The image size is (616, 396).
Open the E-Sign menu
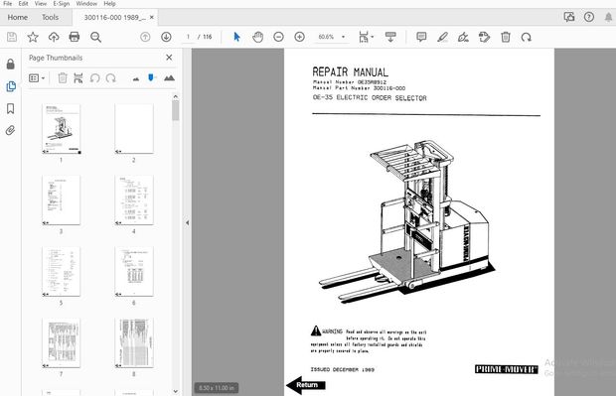click(x=62, y=4)
